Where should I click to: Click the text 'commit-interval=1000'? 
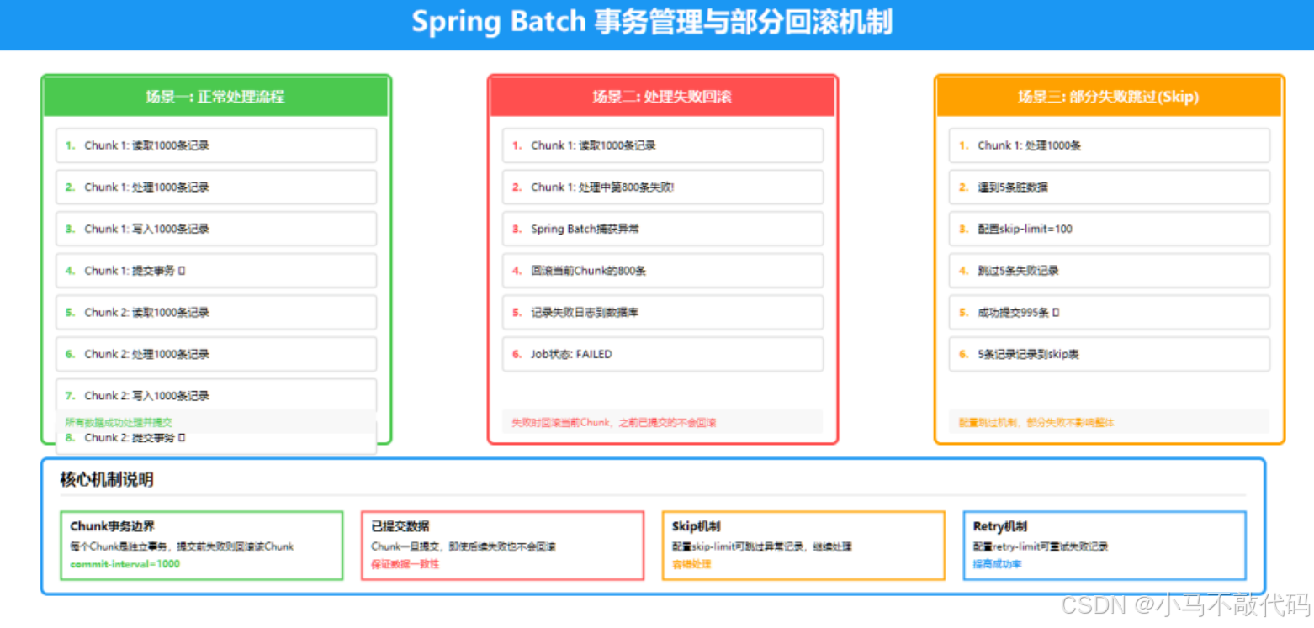tap(125, 564)
